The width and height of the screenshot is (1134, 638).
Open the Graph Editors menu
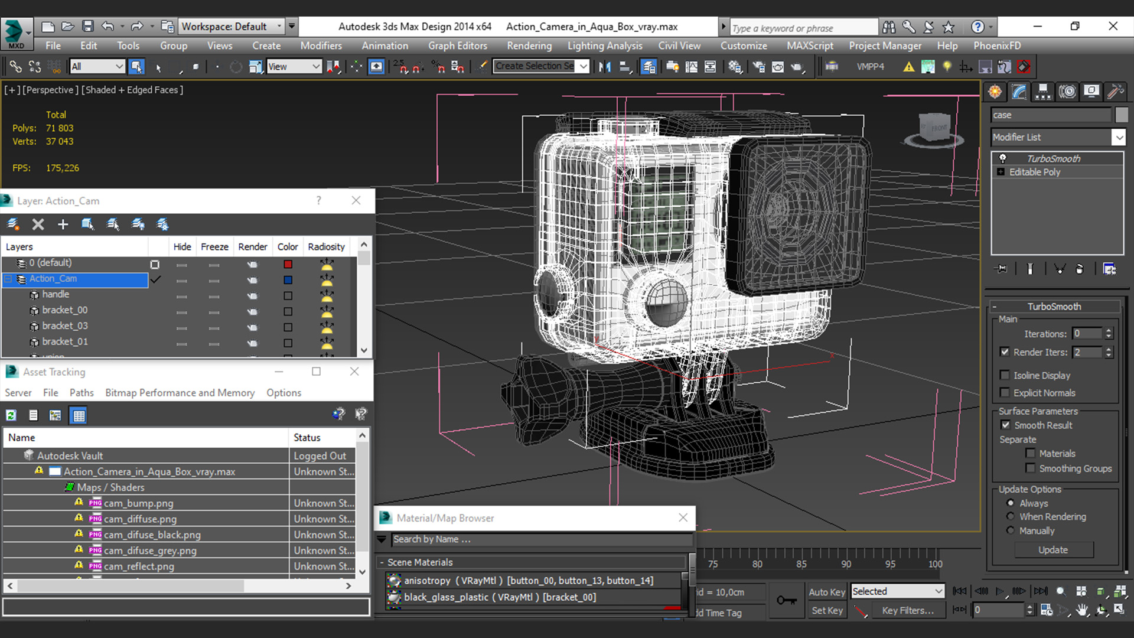(458, 45)
